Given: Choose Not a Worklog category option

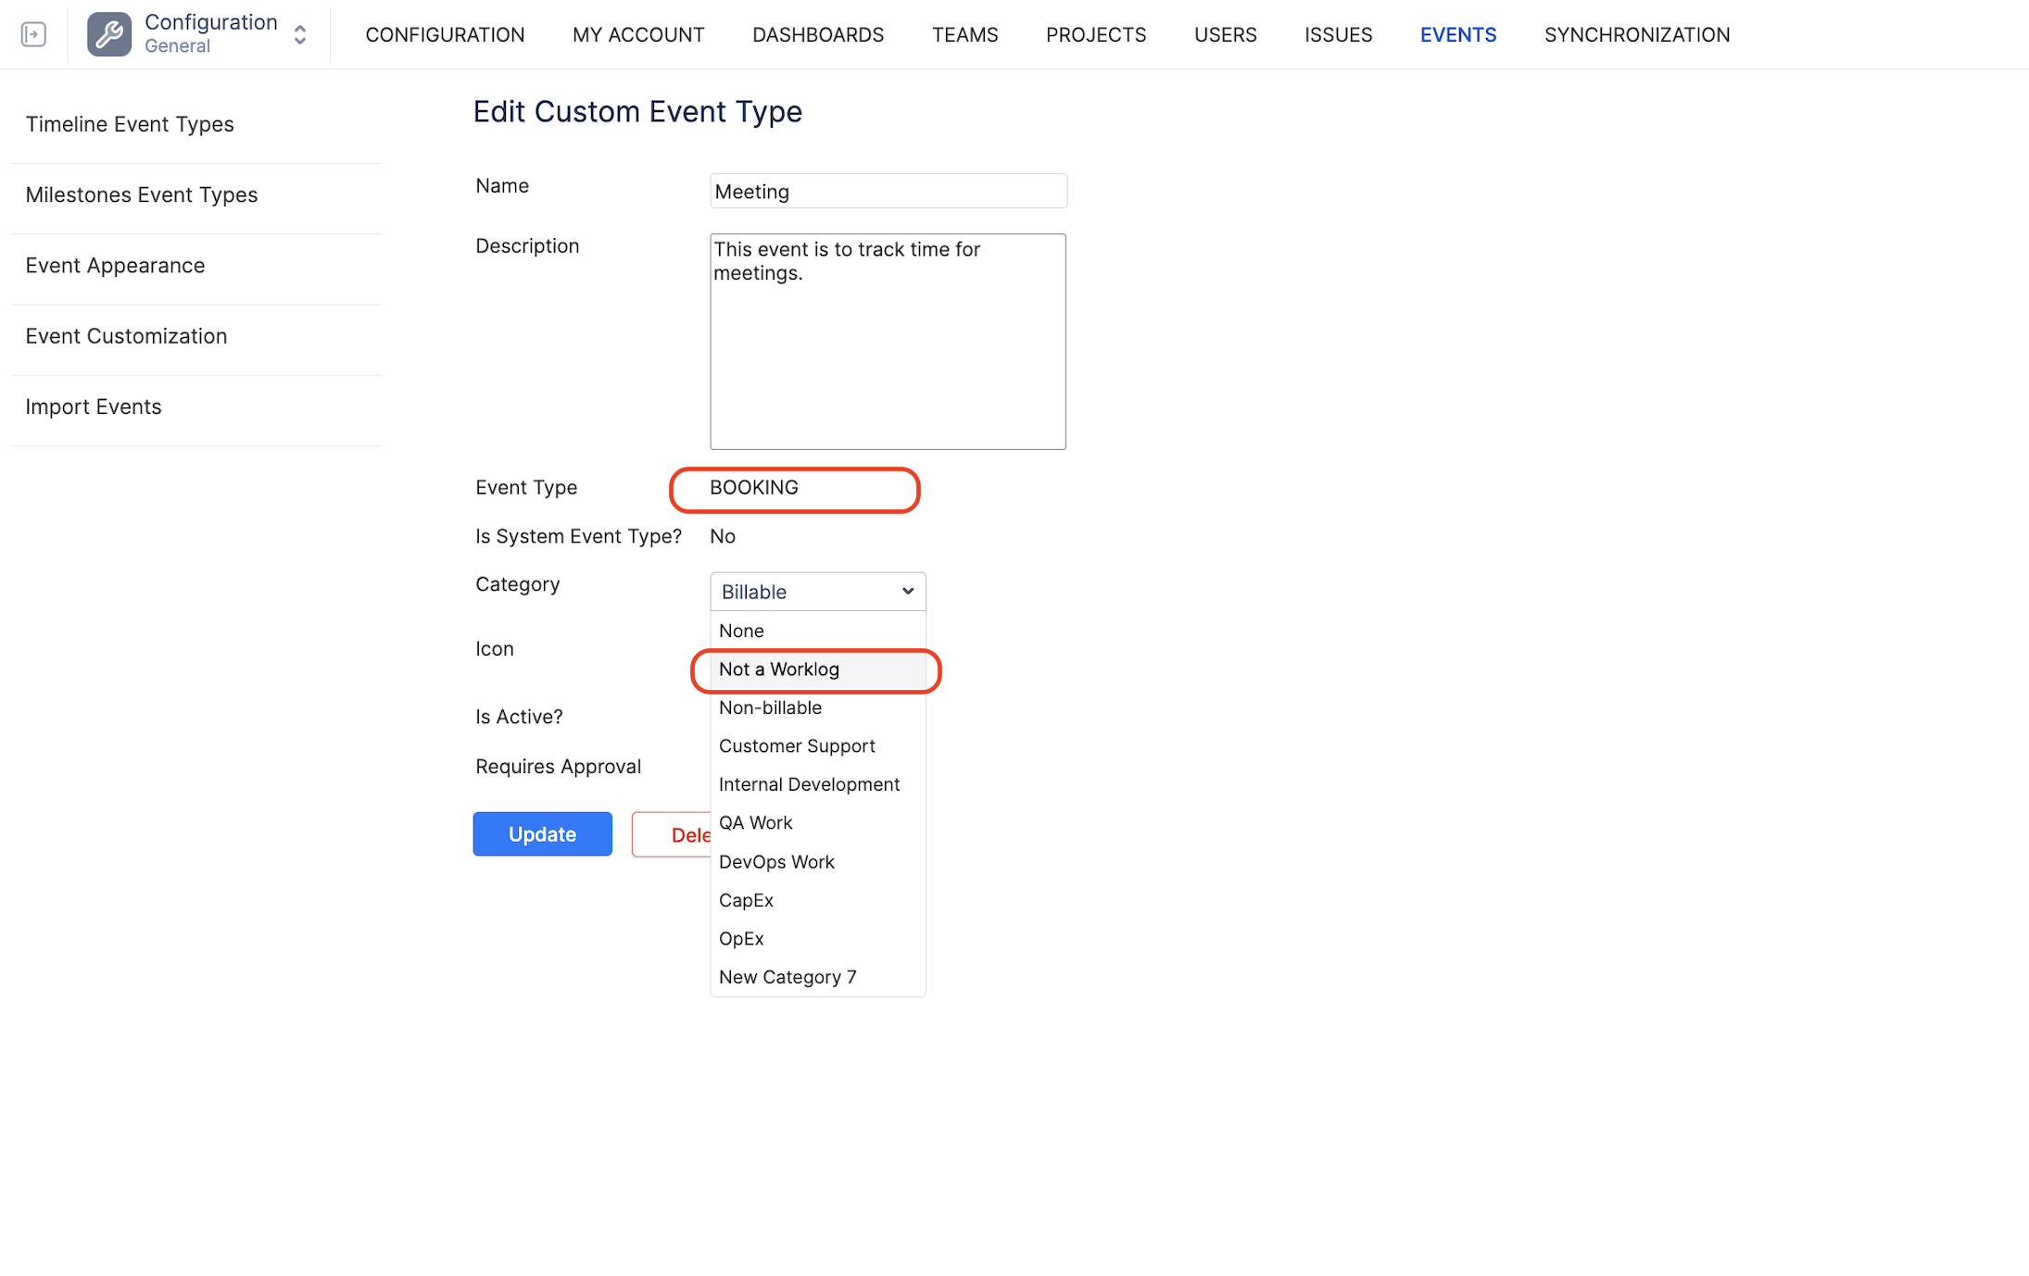Looking at the screenshot, I should [x=779, y=669].
